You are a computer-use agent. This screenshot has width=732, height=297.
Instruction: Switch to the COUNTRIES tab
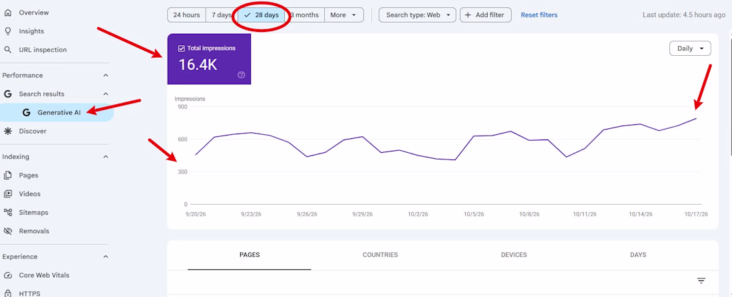pos(380,255)
